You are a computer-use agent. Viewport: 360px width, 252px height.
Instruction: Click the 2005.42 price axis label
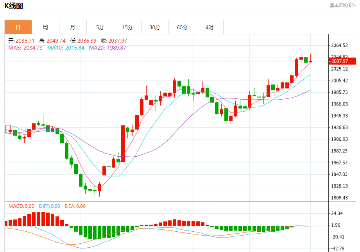(x=339, y=80)
